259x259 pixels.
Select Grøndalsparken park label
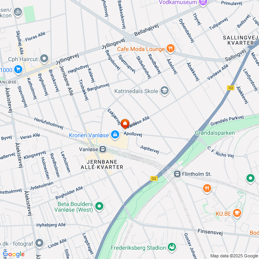tap(215, 133)
